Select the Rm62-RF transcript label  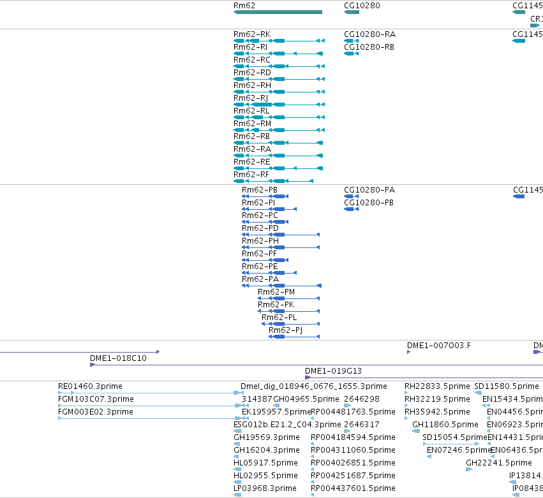(251, 175)
